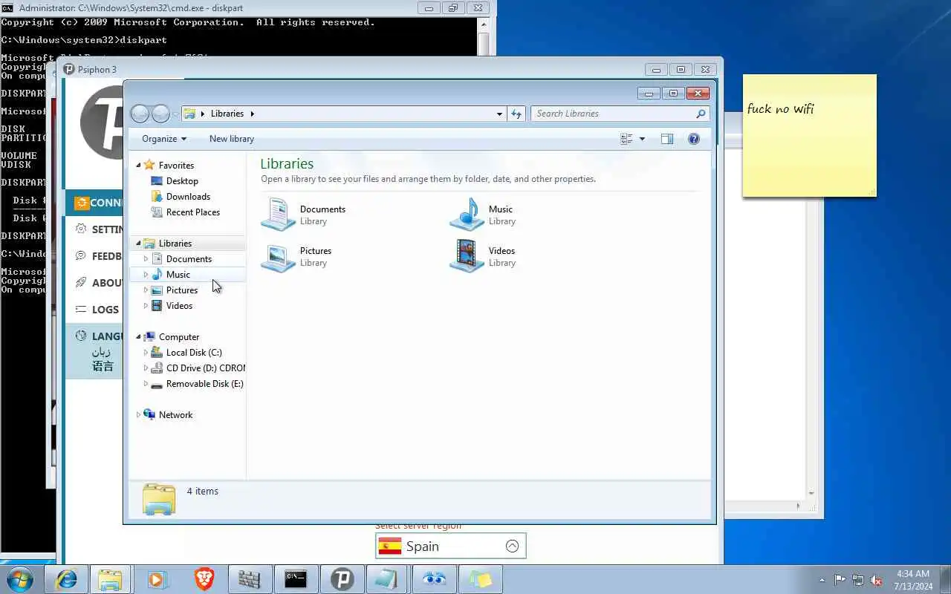Show hidden tray icons arrow
The image size is (951, 594).
click(822, 580)
